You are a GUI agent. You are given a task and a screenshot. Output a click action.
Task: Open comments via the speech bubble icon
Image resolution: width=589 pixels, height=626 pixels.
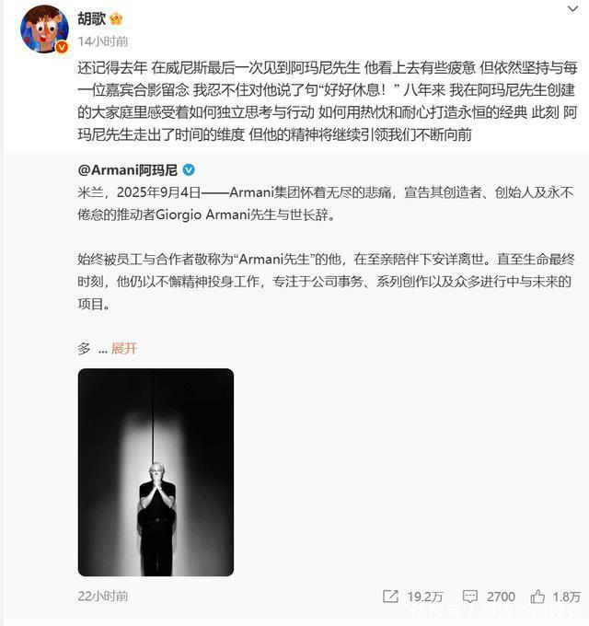tap(469, 597)
